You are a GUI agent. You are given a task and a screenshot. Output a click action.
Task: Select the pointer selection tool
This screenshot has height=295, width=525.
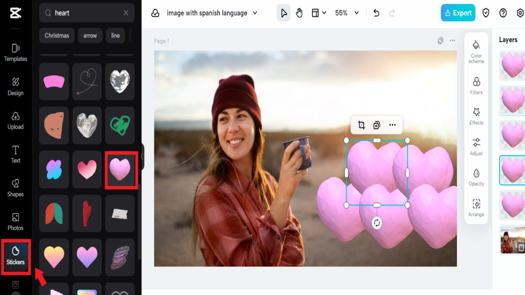point(283,13)
